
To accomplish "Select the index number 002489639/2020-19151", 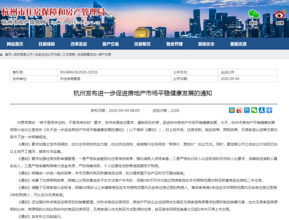I will [79, 72].
